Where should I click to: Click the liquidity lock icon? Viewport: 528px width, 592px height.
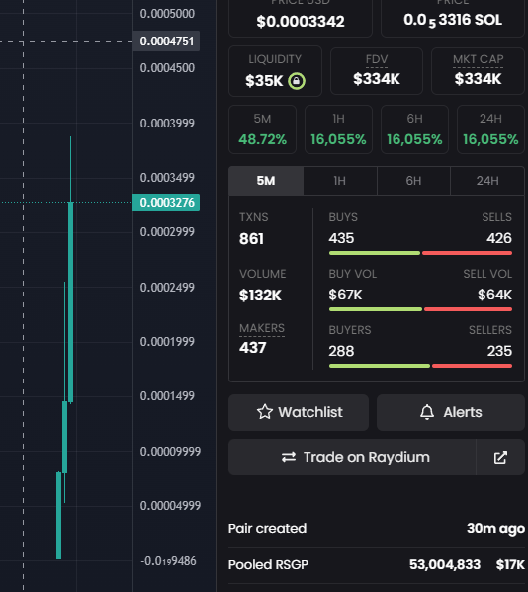click(x=297, y=81)
